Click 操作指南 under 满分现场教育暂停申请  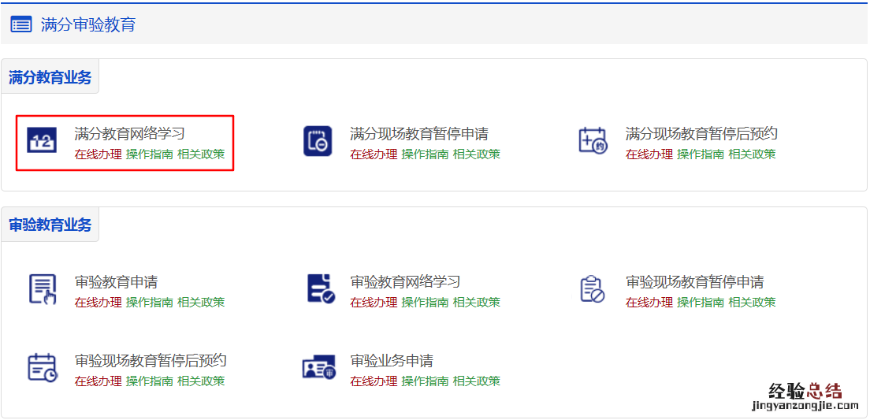pyautogui.click(x=425, y=154)
